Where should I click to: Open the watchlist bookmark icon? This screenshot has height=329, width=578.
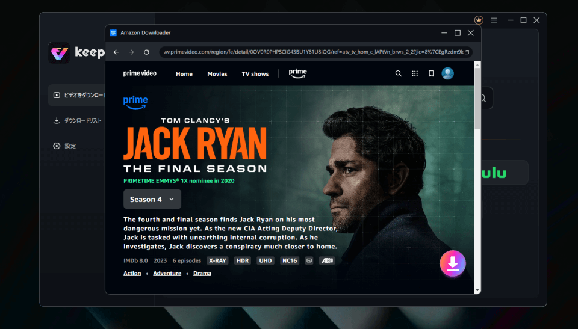pyautogui.click(x=431, y=73)
